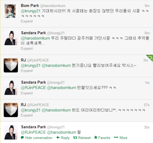Click the Retweet arrows icon
This screenshot has height=143, width=153.
(x=75, y=138)
